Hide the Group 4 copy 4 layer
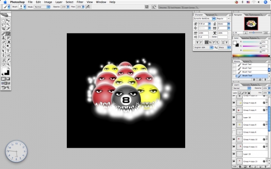This screenshot has height=169, width=271. (234, 110)
